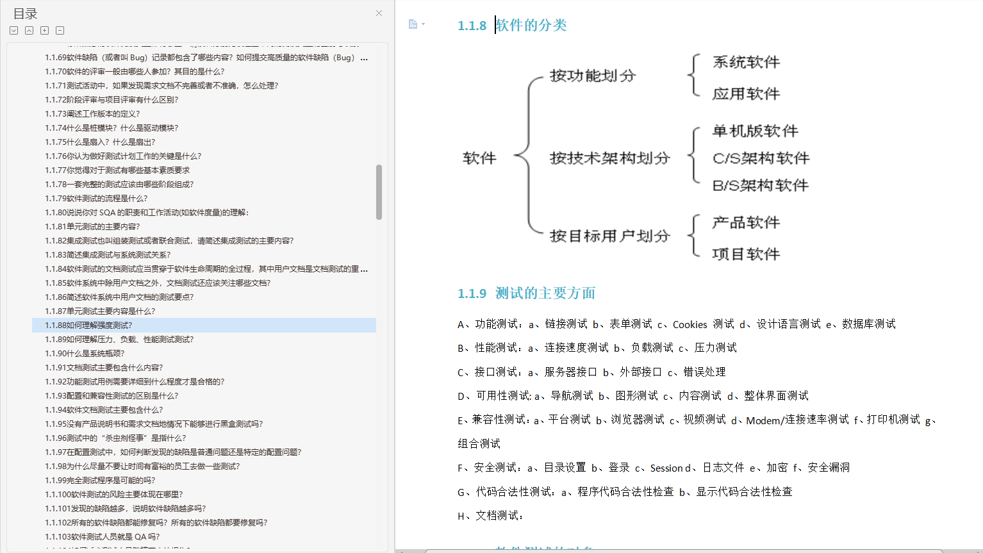The image size is (983, 553).
Task: Open 1.1.78一套完整的测试应该由哪些阶段组成
Action: point(119,185)
